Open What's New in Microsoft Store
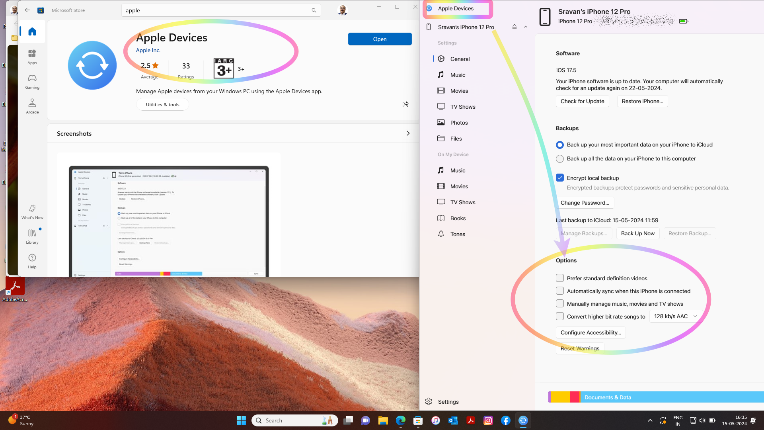Image resolution: width=764 pixels, height=430 pixels. 32,212
